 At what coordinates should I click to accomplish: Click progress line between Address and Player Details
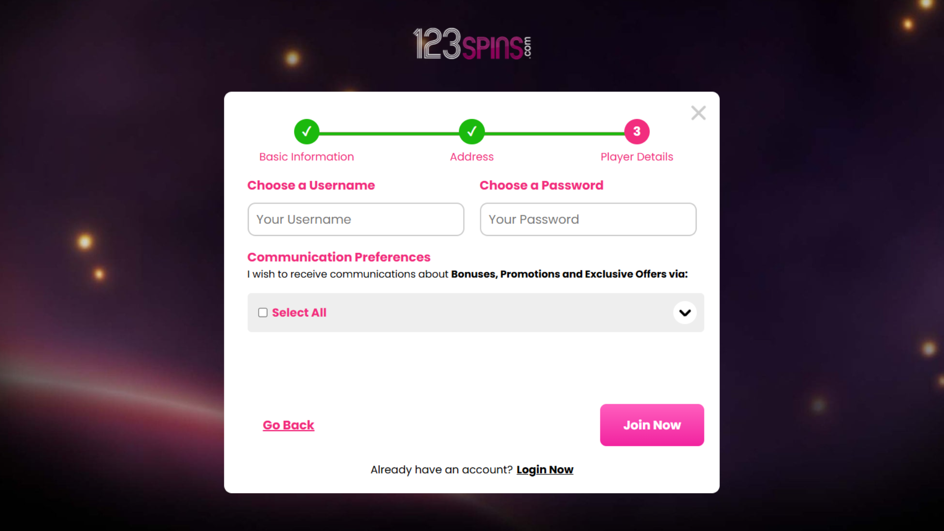pyautogui.click(x=555, y=133)
